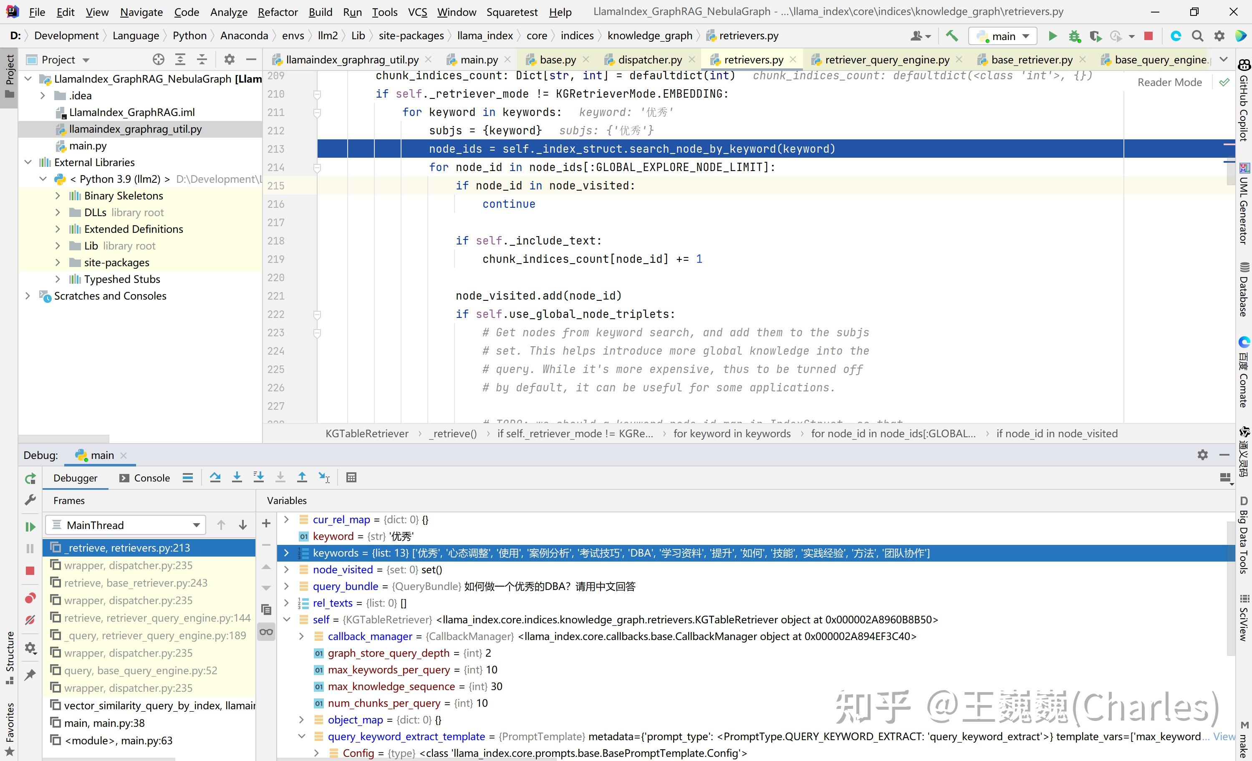Viewport: 1252px width, 761px height.
Task: Click the Rerun main debug icon
Action: [30, 478]
